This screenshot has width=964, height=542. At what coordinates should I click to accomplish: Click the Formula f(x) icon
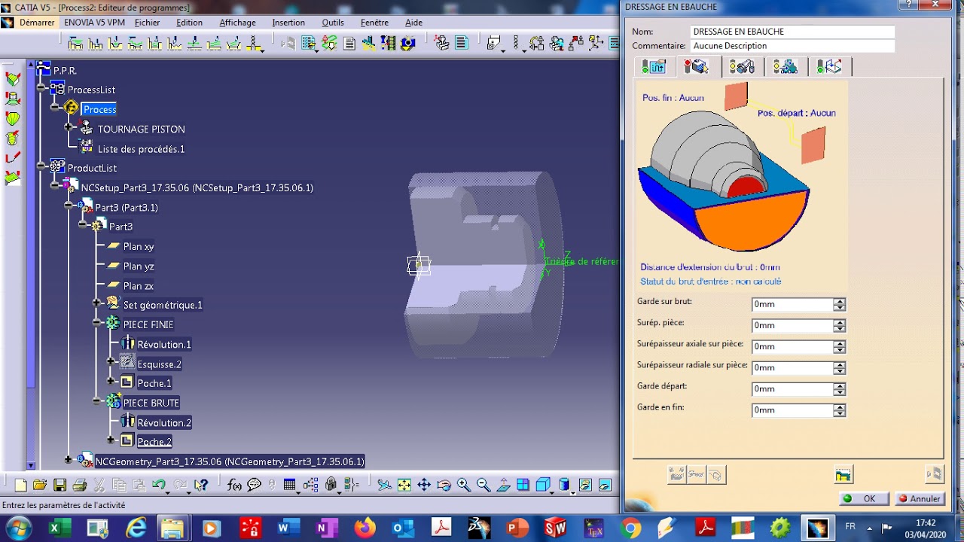click(x=234, y=486)
